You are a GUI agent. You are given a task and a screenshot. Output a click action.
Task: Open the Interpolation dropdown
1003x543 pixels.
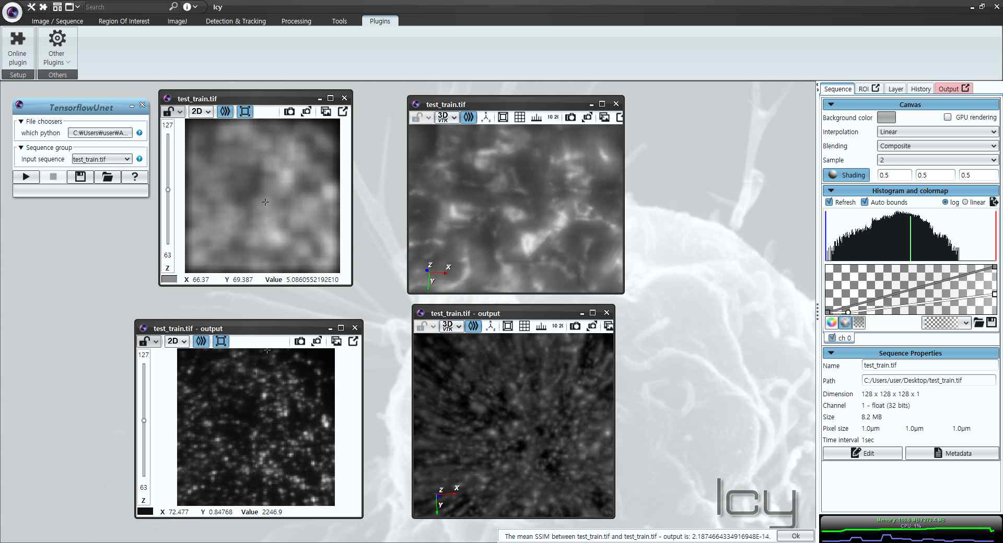click(938, 132)
